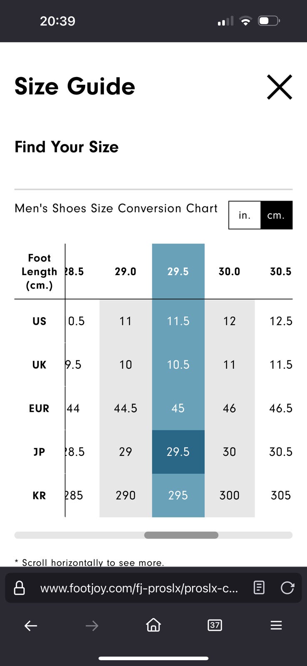Tap the padlock site security icon
This screenshot has width=307, height=666.
[x=20, y=588]
